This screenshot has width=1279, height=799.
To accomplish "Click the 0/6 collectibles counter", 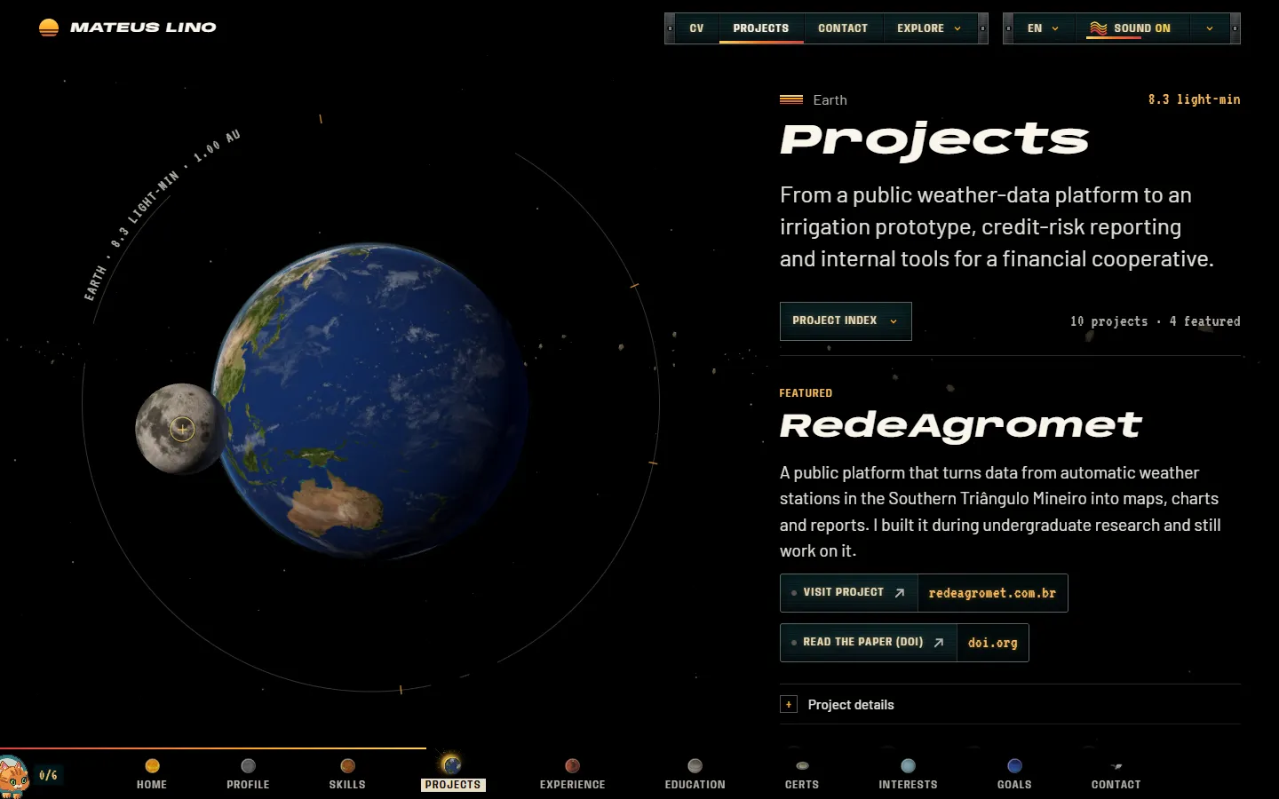I will [48, 776].
